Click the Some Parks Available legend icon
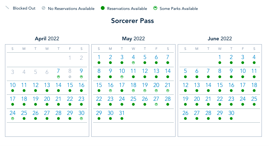Screen dimensions: 269x146 pos(155,8)
